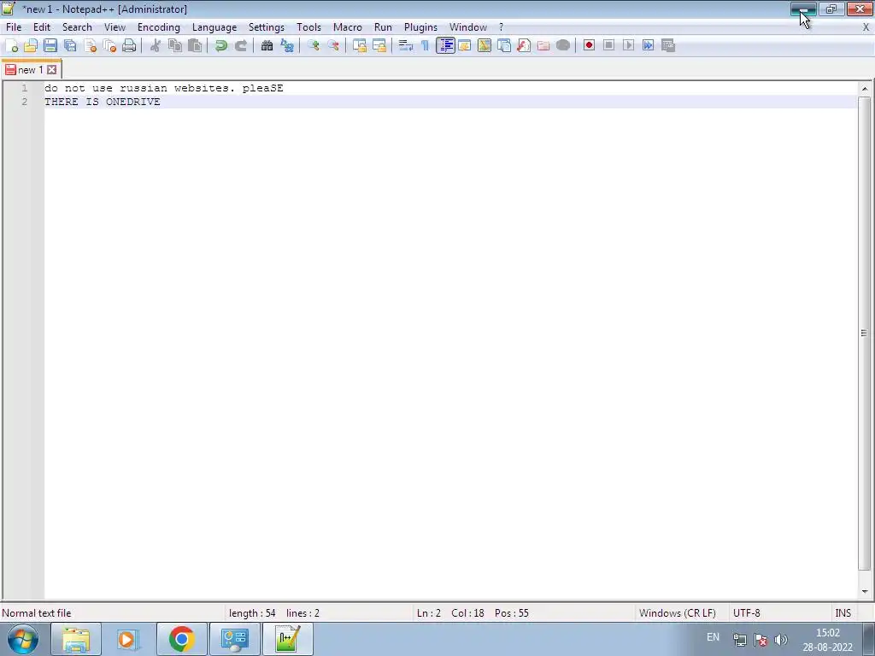Open the Encoding menu

tap(158, 27)
